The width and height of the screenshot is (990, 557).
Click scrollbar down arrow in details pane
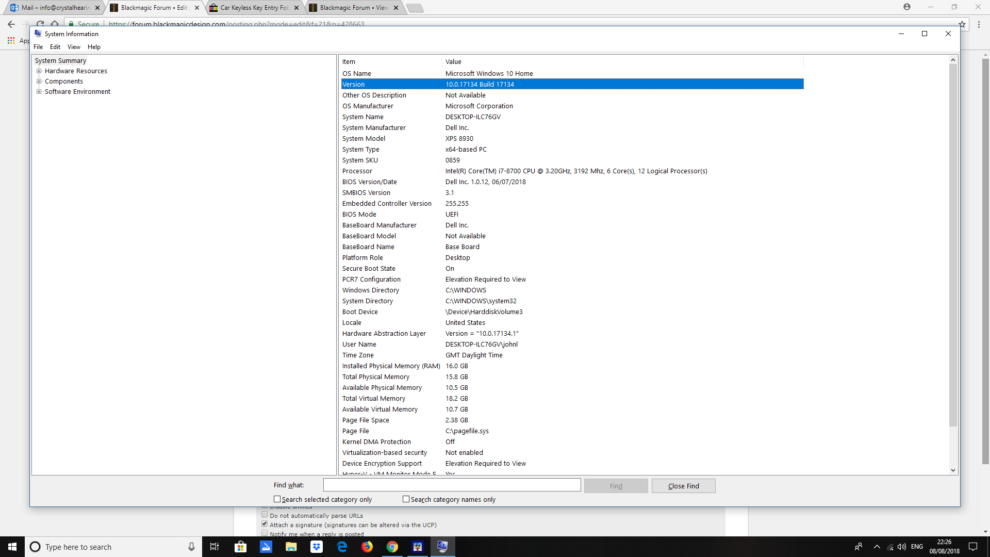(x=953, y=470)
